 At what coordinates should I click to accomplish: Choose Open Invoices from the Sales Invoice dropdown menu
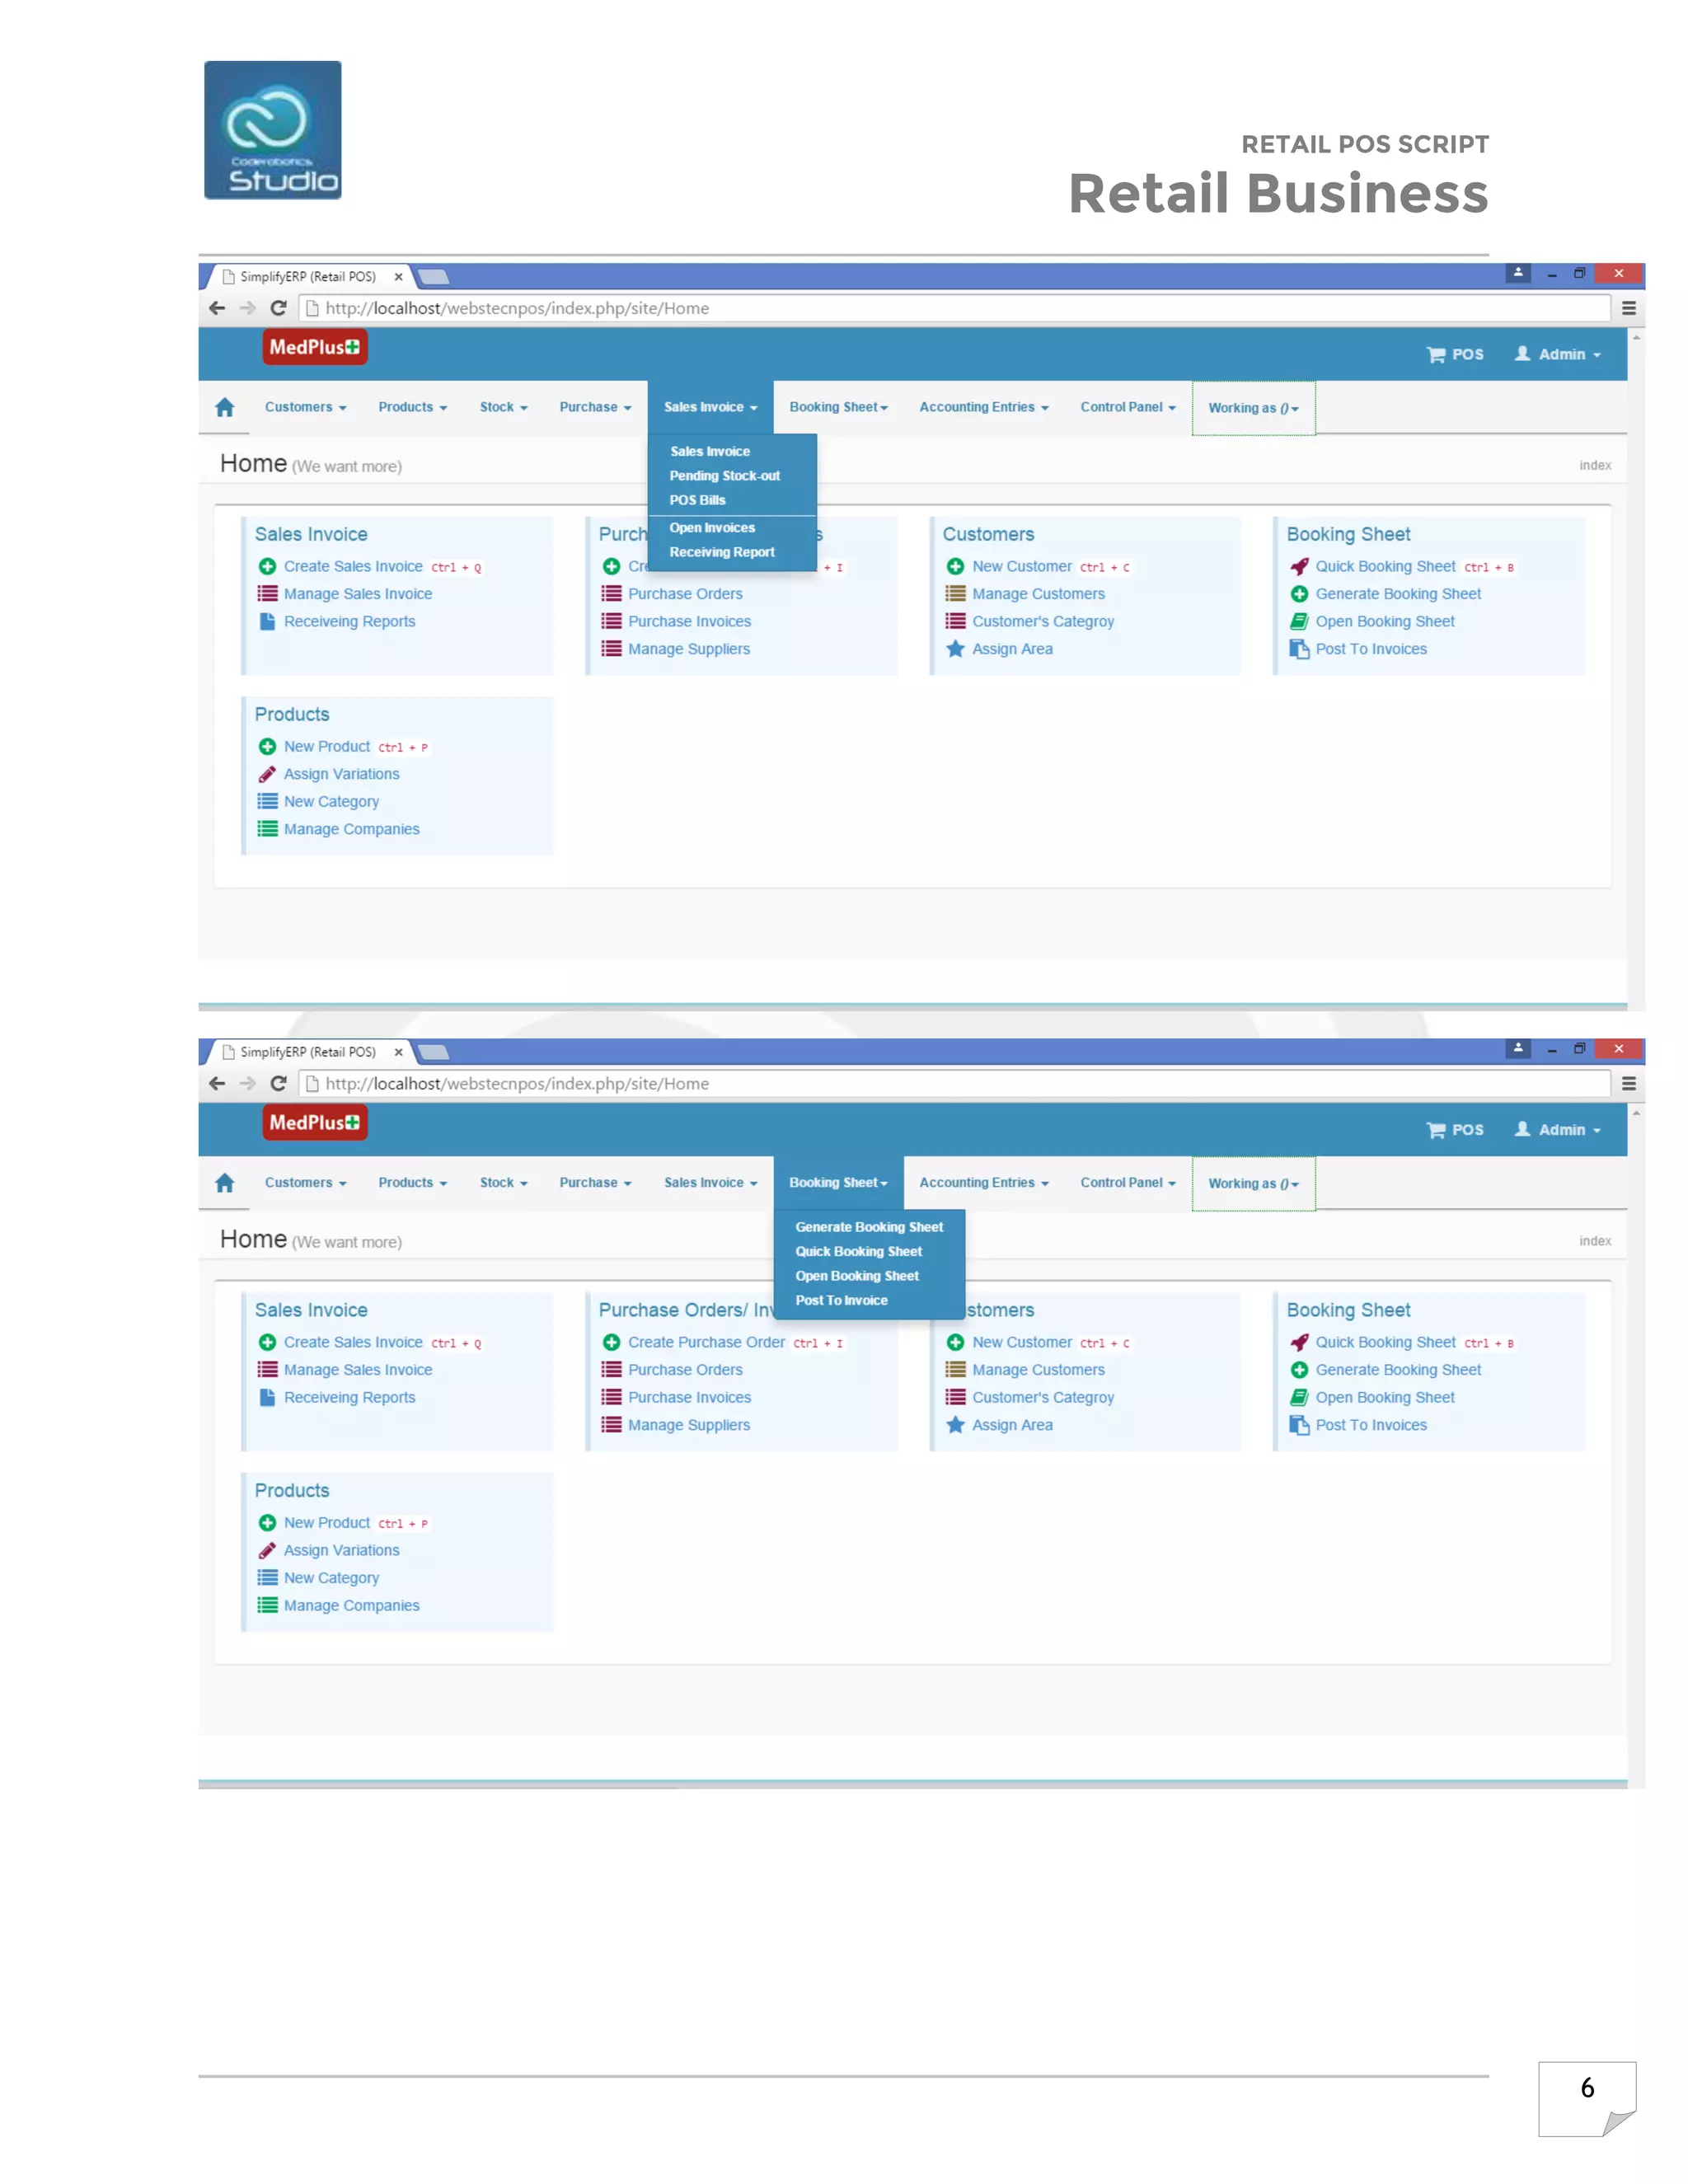click(712, 528)
